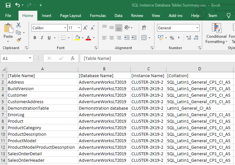Click the formula bar with [Table Name]

157,58
